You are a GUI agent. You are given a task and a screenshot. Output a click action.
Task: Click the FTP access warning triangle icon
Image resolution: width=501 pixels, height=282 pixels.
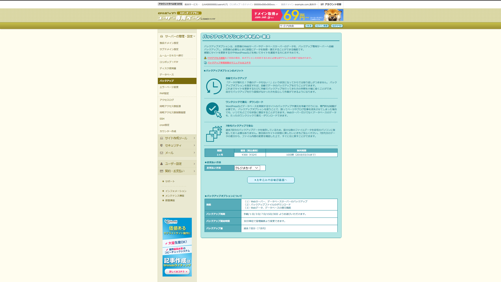[x=205, y=58]
